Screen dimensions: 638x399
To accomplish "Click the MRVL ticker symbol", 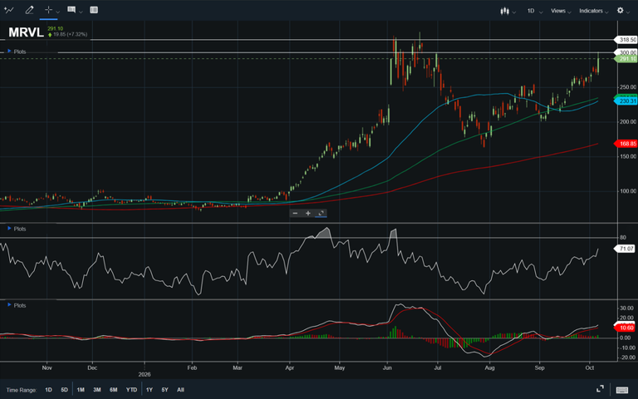I will click(x=26, y=32).
